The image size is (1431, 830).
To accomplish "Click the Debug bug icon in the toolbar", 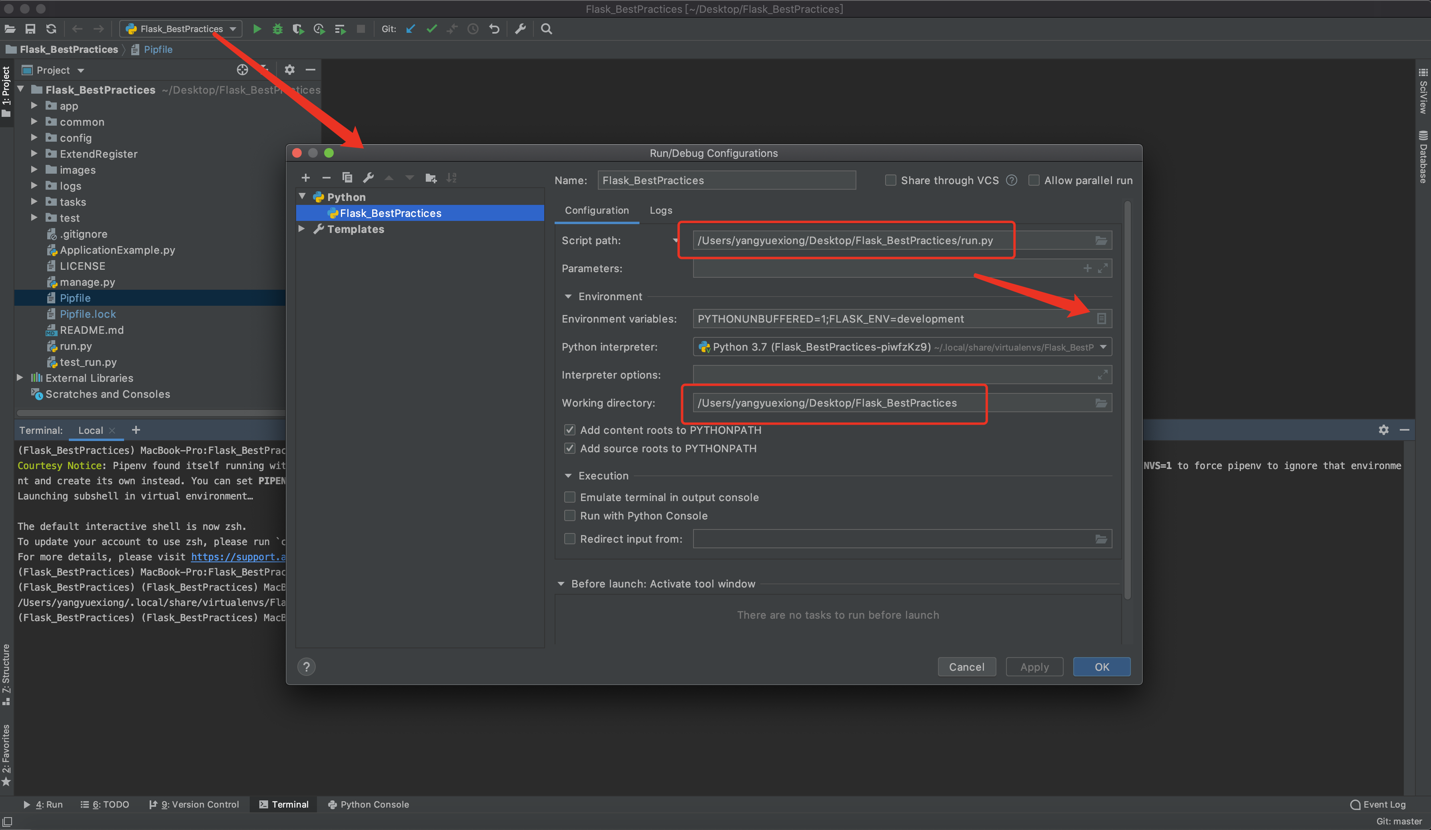I will [x=277, y=29].
